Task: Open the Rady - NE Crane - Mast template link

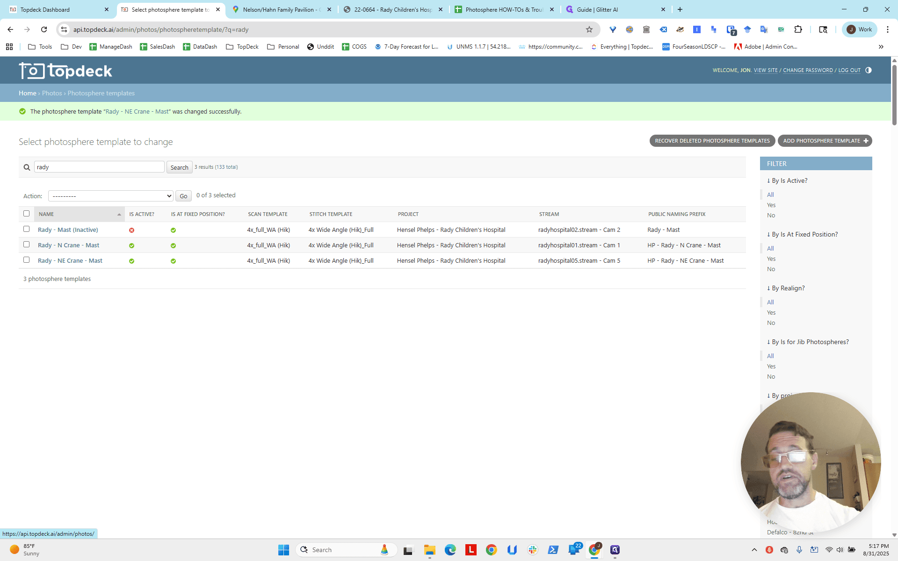Action: pyautogui.click(x=70, y=261)
